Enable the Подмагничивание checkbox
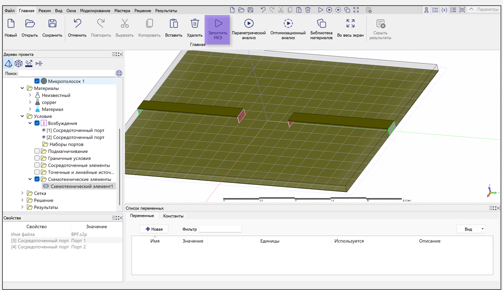 37,151
